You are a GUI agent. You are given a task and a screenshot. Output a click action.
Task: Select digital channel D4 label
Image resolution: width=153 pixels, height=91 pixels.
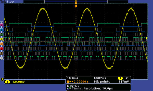pos(2,39)
